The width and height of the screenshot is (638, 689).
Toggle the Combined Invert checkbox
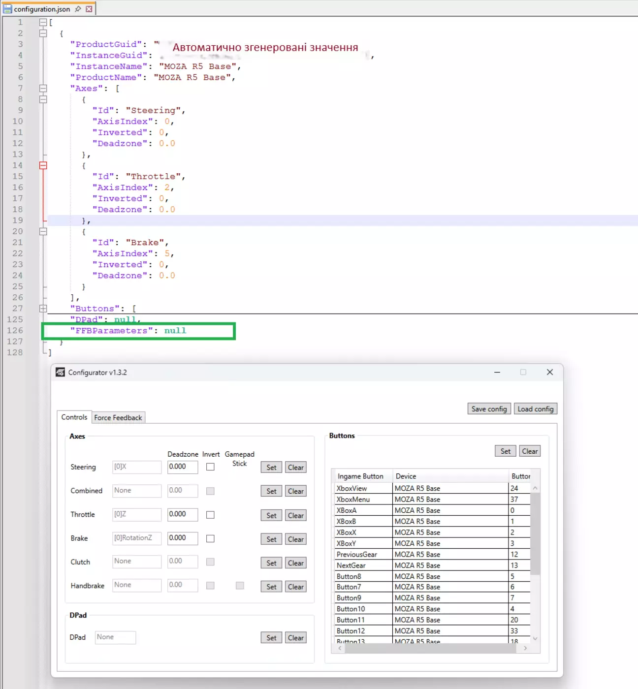click(210, 491)
